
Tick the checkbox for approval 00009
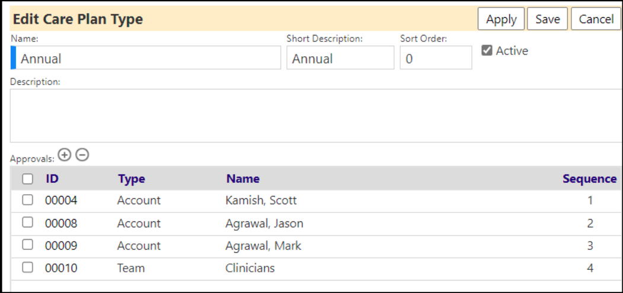coord(27,246)
